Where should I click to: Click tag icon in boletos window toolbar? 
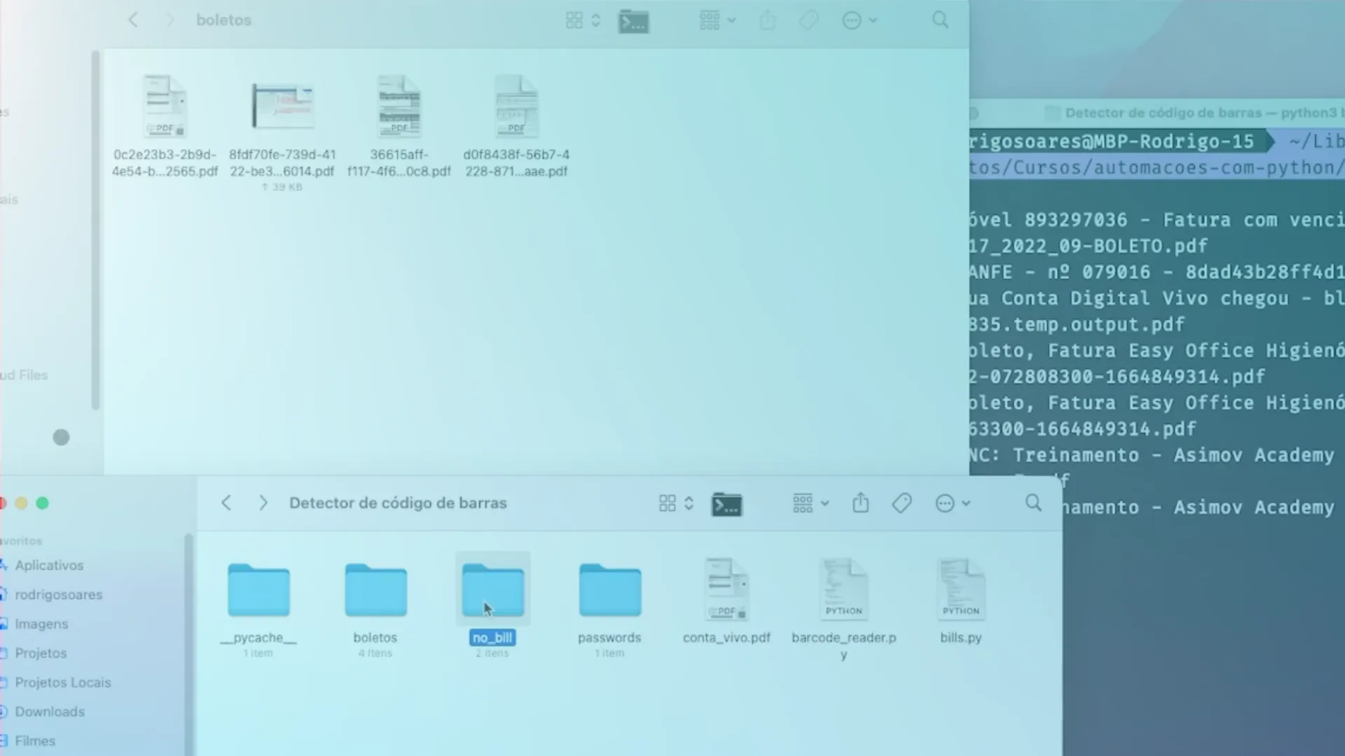[808, 20]
